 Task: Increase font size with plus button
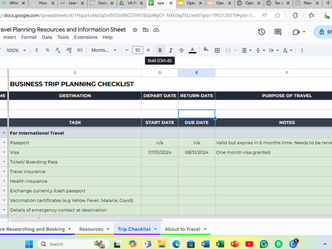click(148, 50)
